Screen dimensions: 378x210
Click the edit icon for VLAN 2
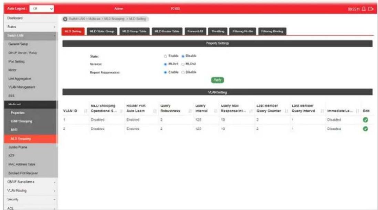[x=365, y=129]
